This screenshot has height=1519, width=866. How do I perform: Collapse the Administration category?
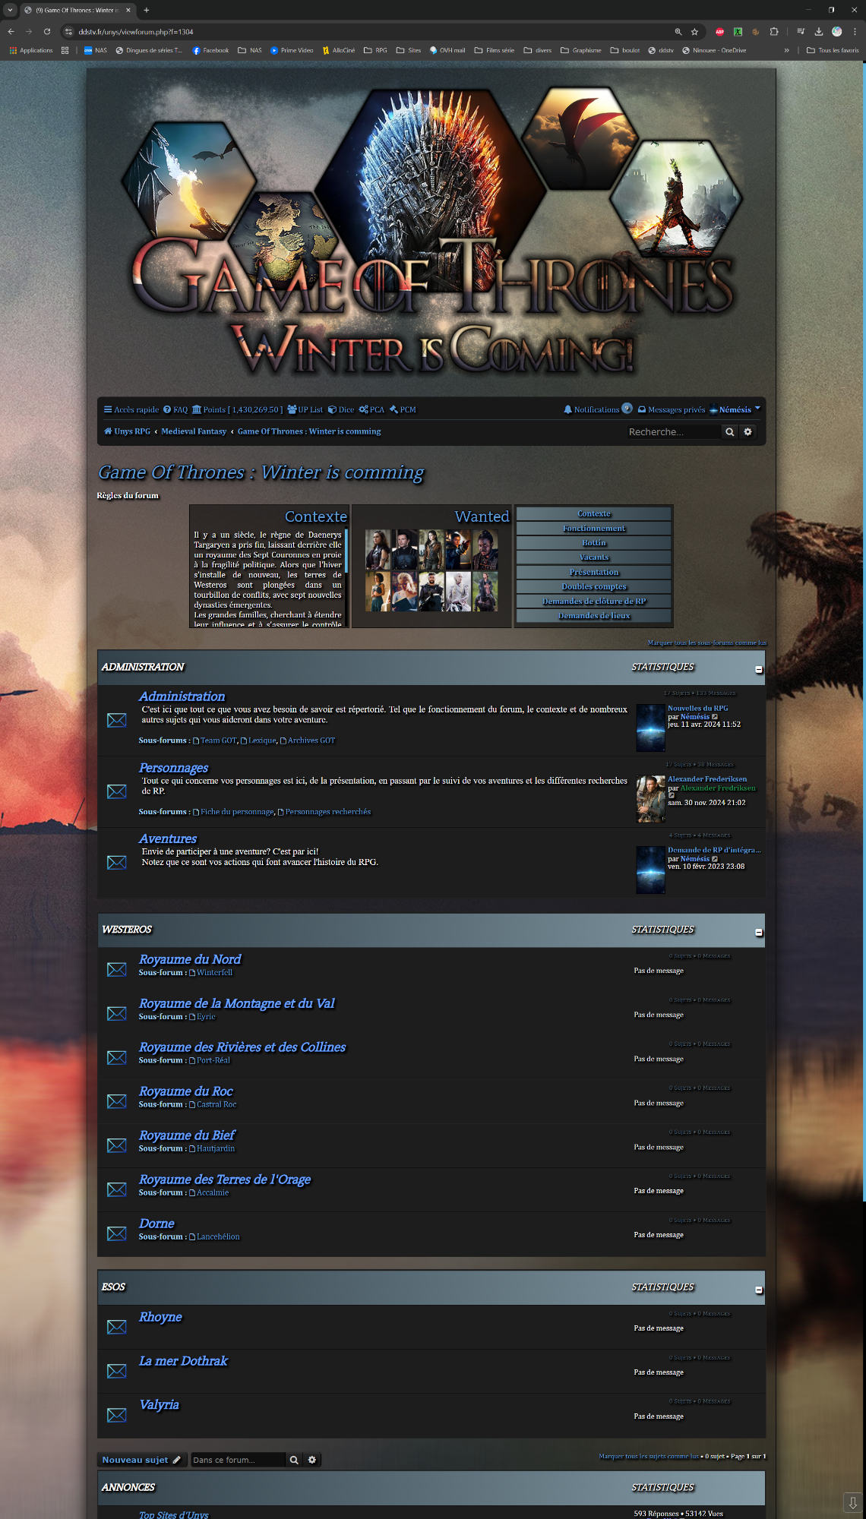coord(758,669)
